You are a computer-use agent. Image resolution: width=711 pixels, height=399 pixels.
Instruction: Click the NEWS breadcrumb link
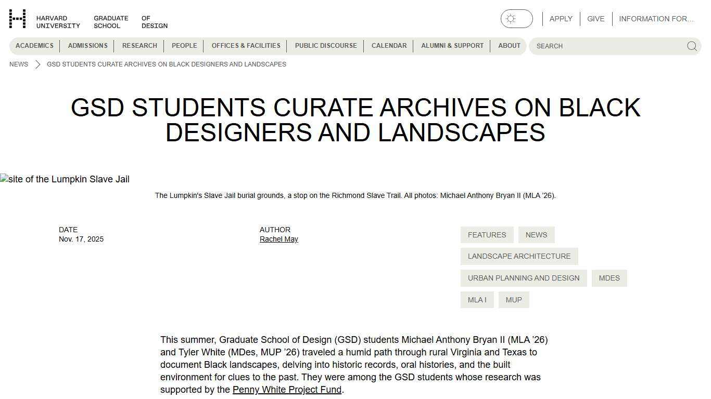(18, 64)
